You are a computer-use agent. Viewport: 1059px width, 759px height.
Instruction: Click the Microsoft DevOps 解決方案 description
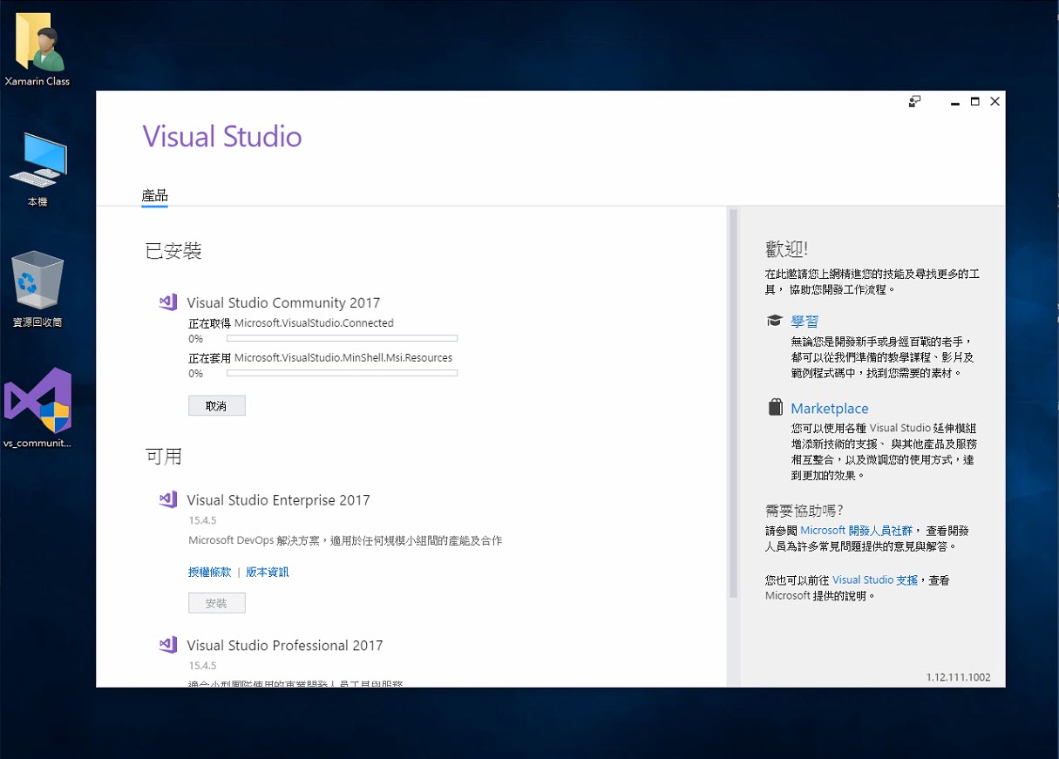click(345, 540)
